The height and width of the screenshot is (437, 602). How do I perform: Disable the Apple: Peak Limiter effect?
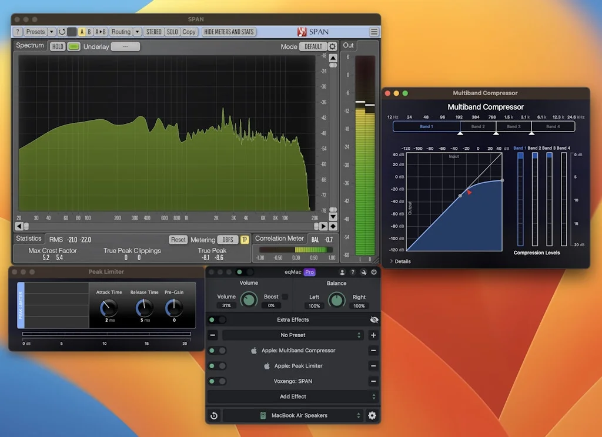(216, 366)
